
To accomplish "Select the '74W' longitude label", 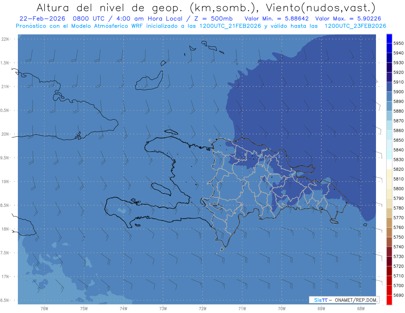I will (x=124, y=308).
